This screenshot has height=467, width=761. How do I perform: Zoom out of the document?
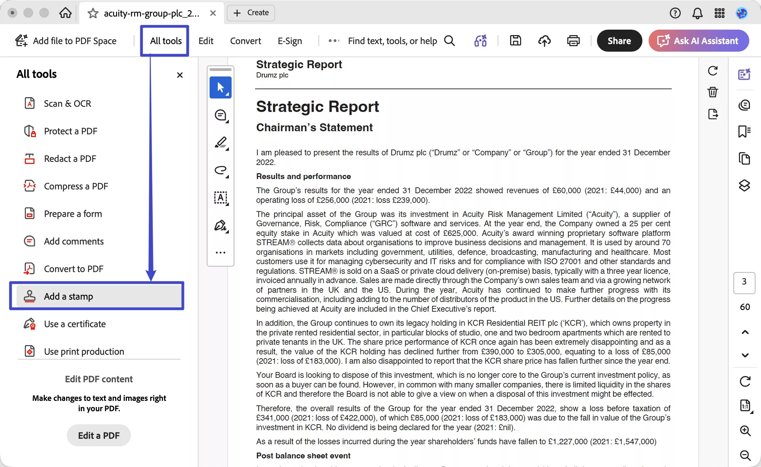745,455
